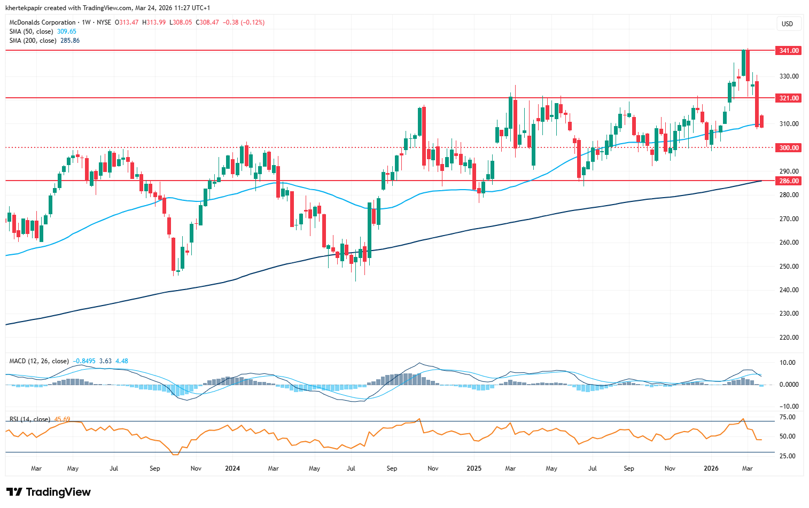Click the 321.00 red price level label
The height and width of the screenshot is (508, 809).
pyautogui.click(x=789, y=98)
